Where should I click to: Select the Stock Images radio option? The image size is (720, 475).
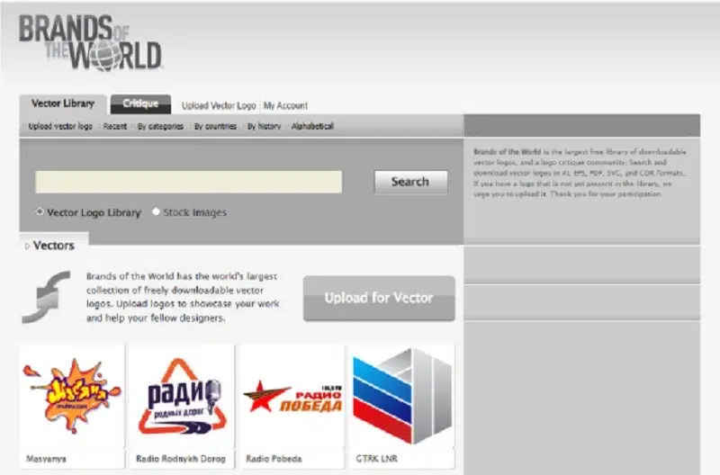[x=156, y=211]
